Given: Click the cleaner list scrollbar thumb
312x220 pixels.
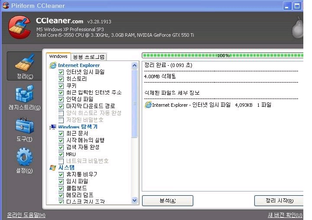Looking at the screenshot, I should (x=134, y=103).
